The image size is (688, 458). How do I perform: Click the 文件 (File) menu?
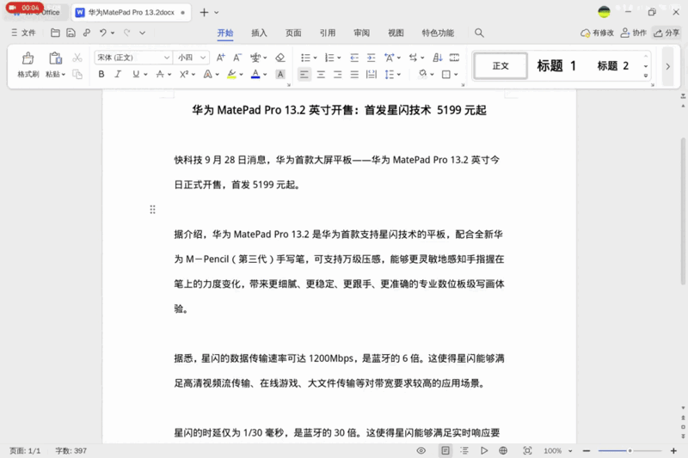(24, 33)
